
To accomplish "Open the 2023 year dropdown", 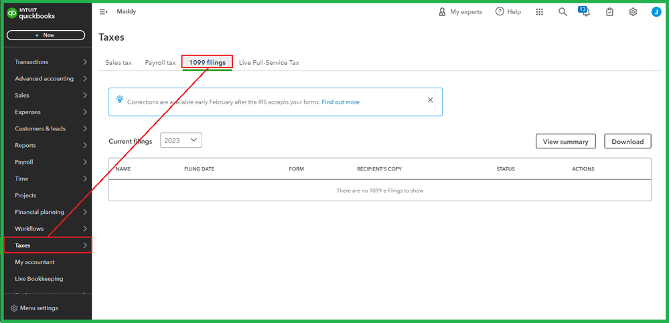I will pyautogui.click(x=181, y=140).
